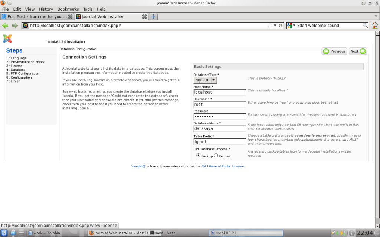
Task: Click the magnifier icon in the search box
Action: click(x=365, y=26)
